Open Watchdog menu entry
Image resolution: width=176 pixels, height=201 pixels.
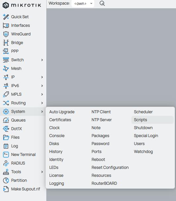(x=143, y=152)
